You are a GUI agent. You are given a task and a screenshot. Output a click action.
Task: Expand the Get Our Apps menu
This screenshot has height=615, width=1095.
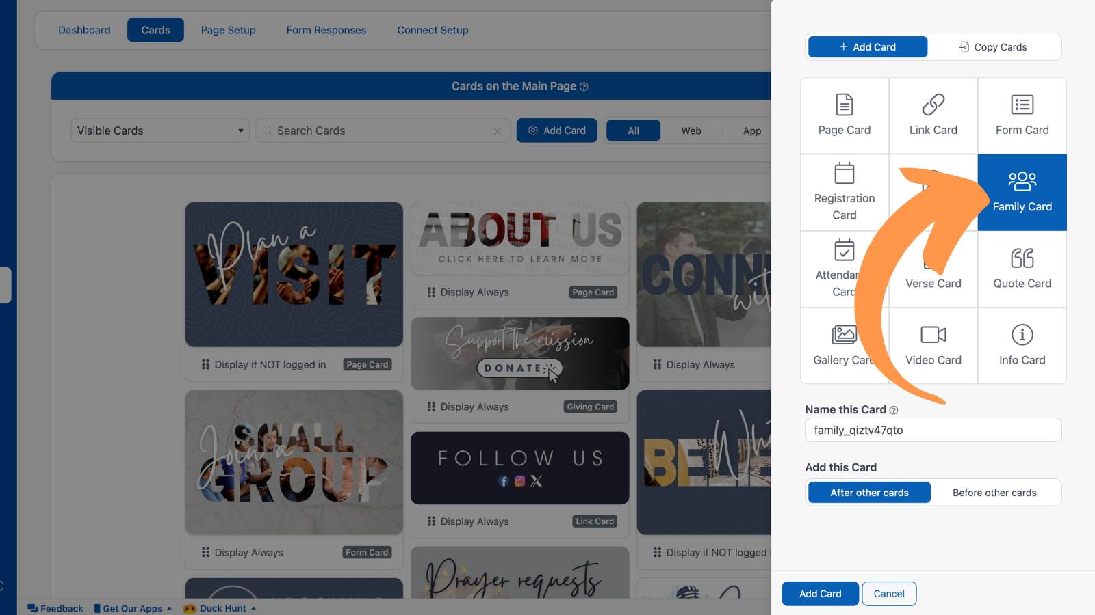(133, 608)
